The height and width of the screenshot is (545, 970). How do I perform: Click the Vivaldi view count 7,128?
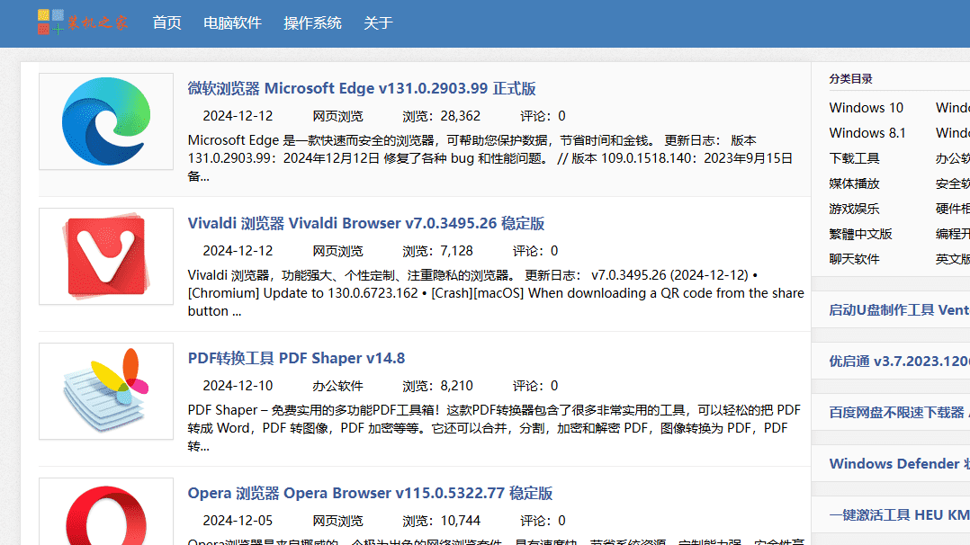437,251
